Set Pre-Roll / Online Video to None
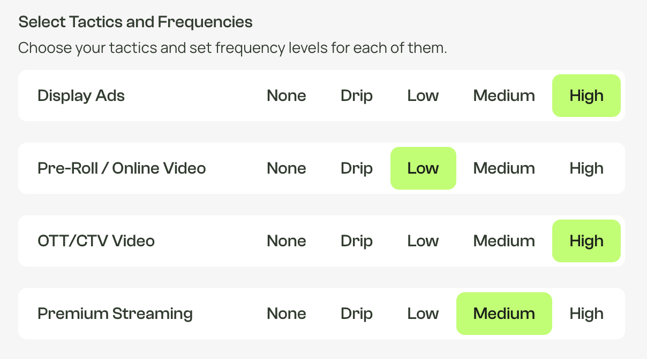 pos(287,168)
